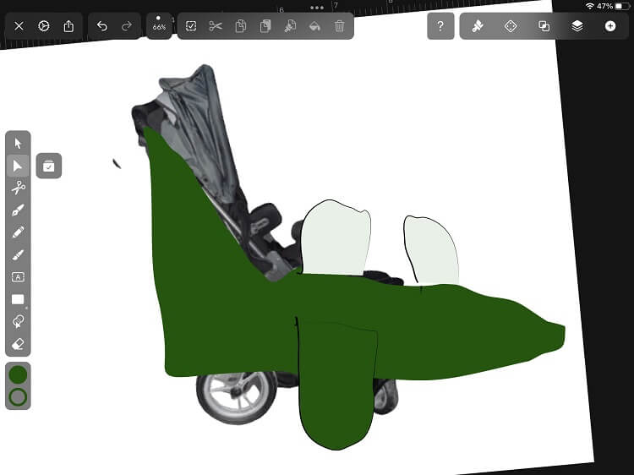
Task: Select the Pencil tool
Action: (18, 232)
